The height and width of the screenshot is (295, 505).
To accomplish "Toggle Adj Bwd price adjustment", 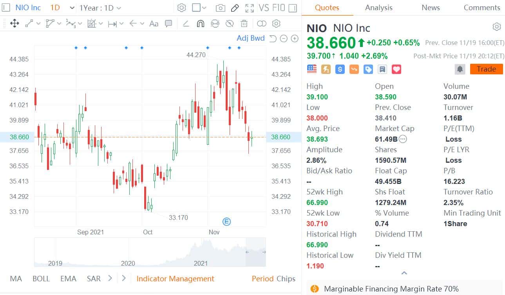I will tap(250, 38).
